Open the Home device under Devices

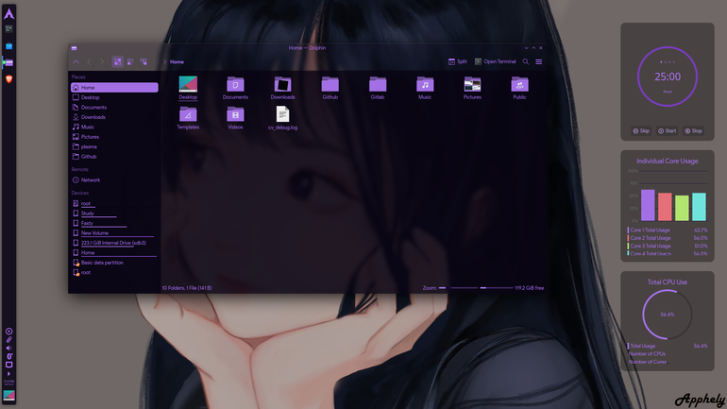(x=114, y=253)
